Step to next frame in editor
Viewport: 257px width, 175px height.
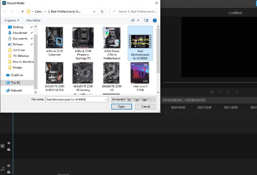(x=237, y=92)
